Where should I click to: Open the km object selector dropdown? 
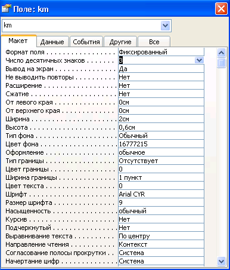[x=165, y=26]
